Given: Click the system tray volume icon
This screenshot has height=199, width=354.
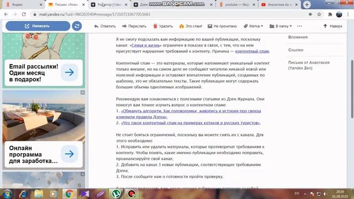Looking at the screenshot, I should (325, 194).
